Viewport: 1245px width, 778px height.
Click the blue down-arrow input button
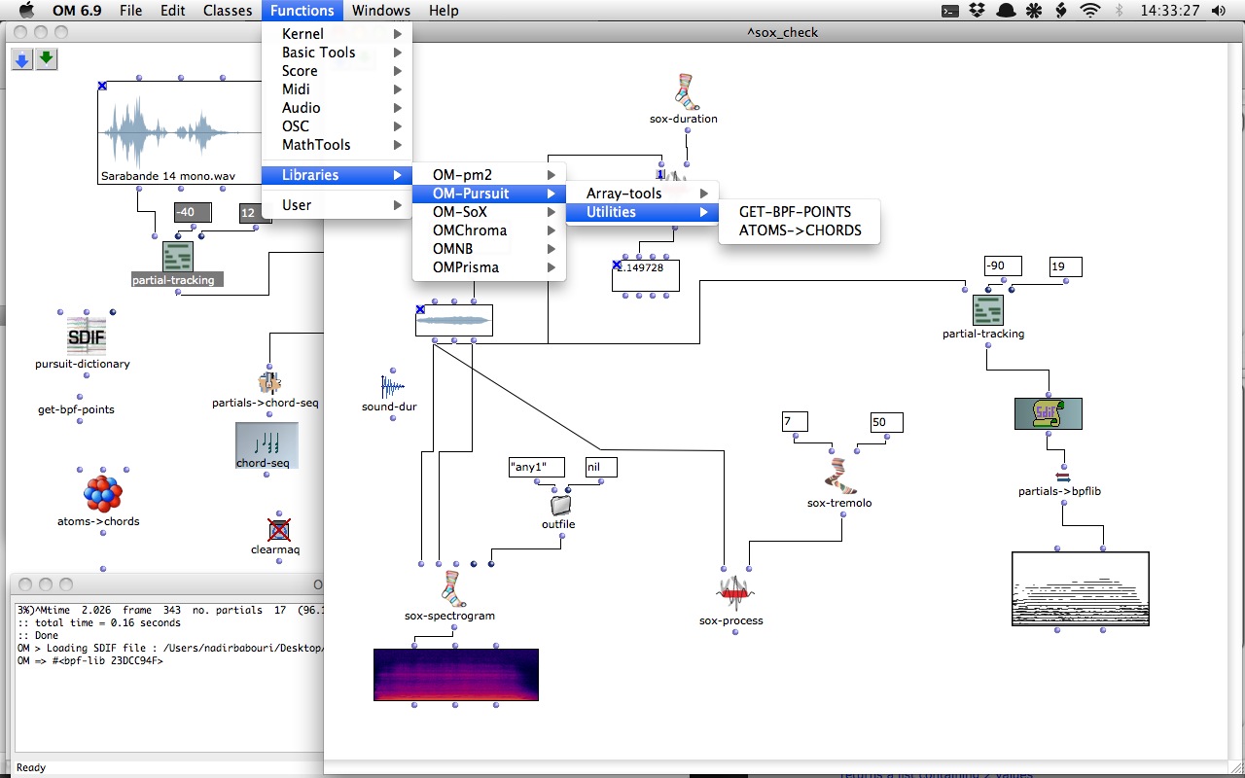[21, 60]
